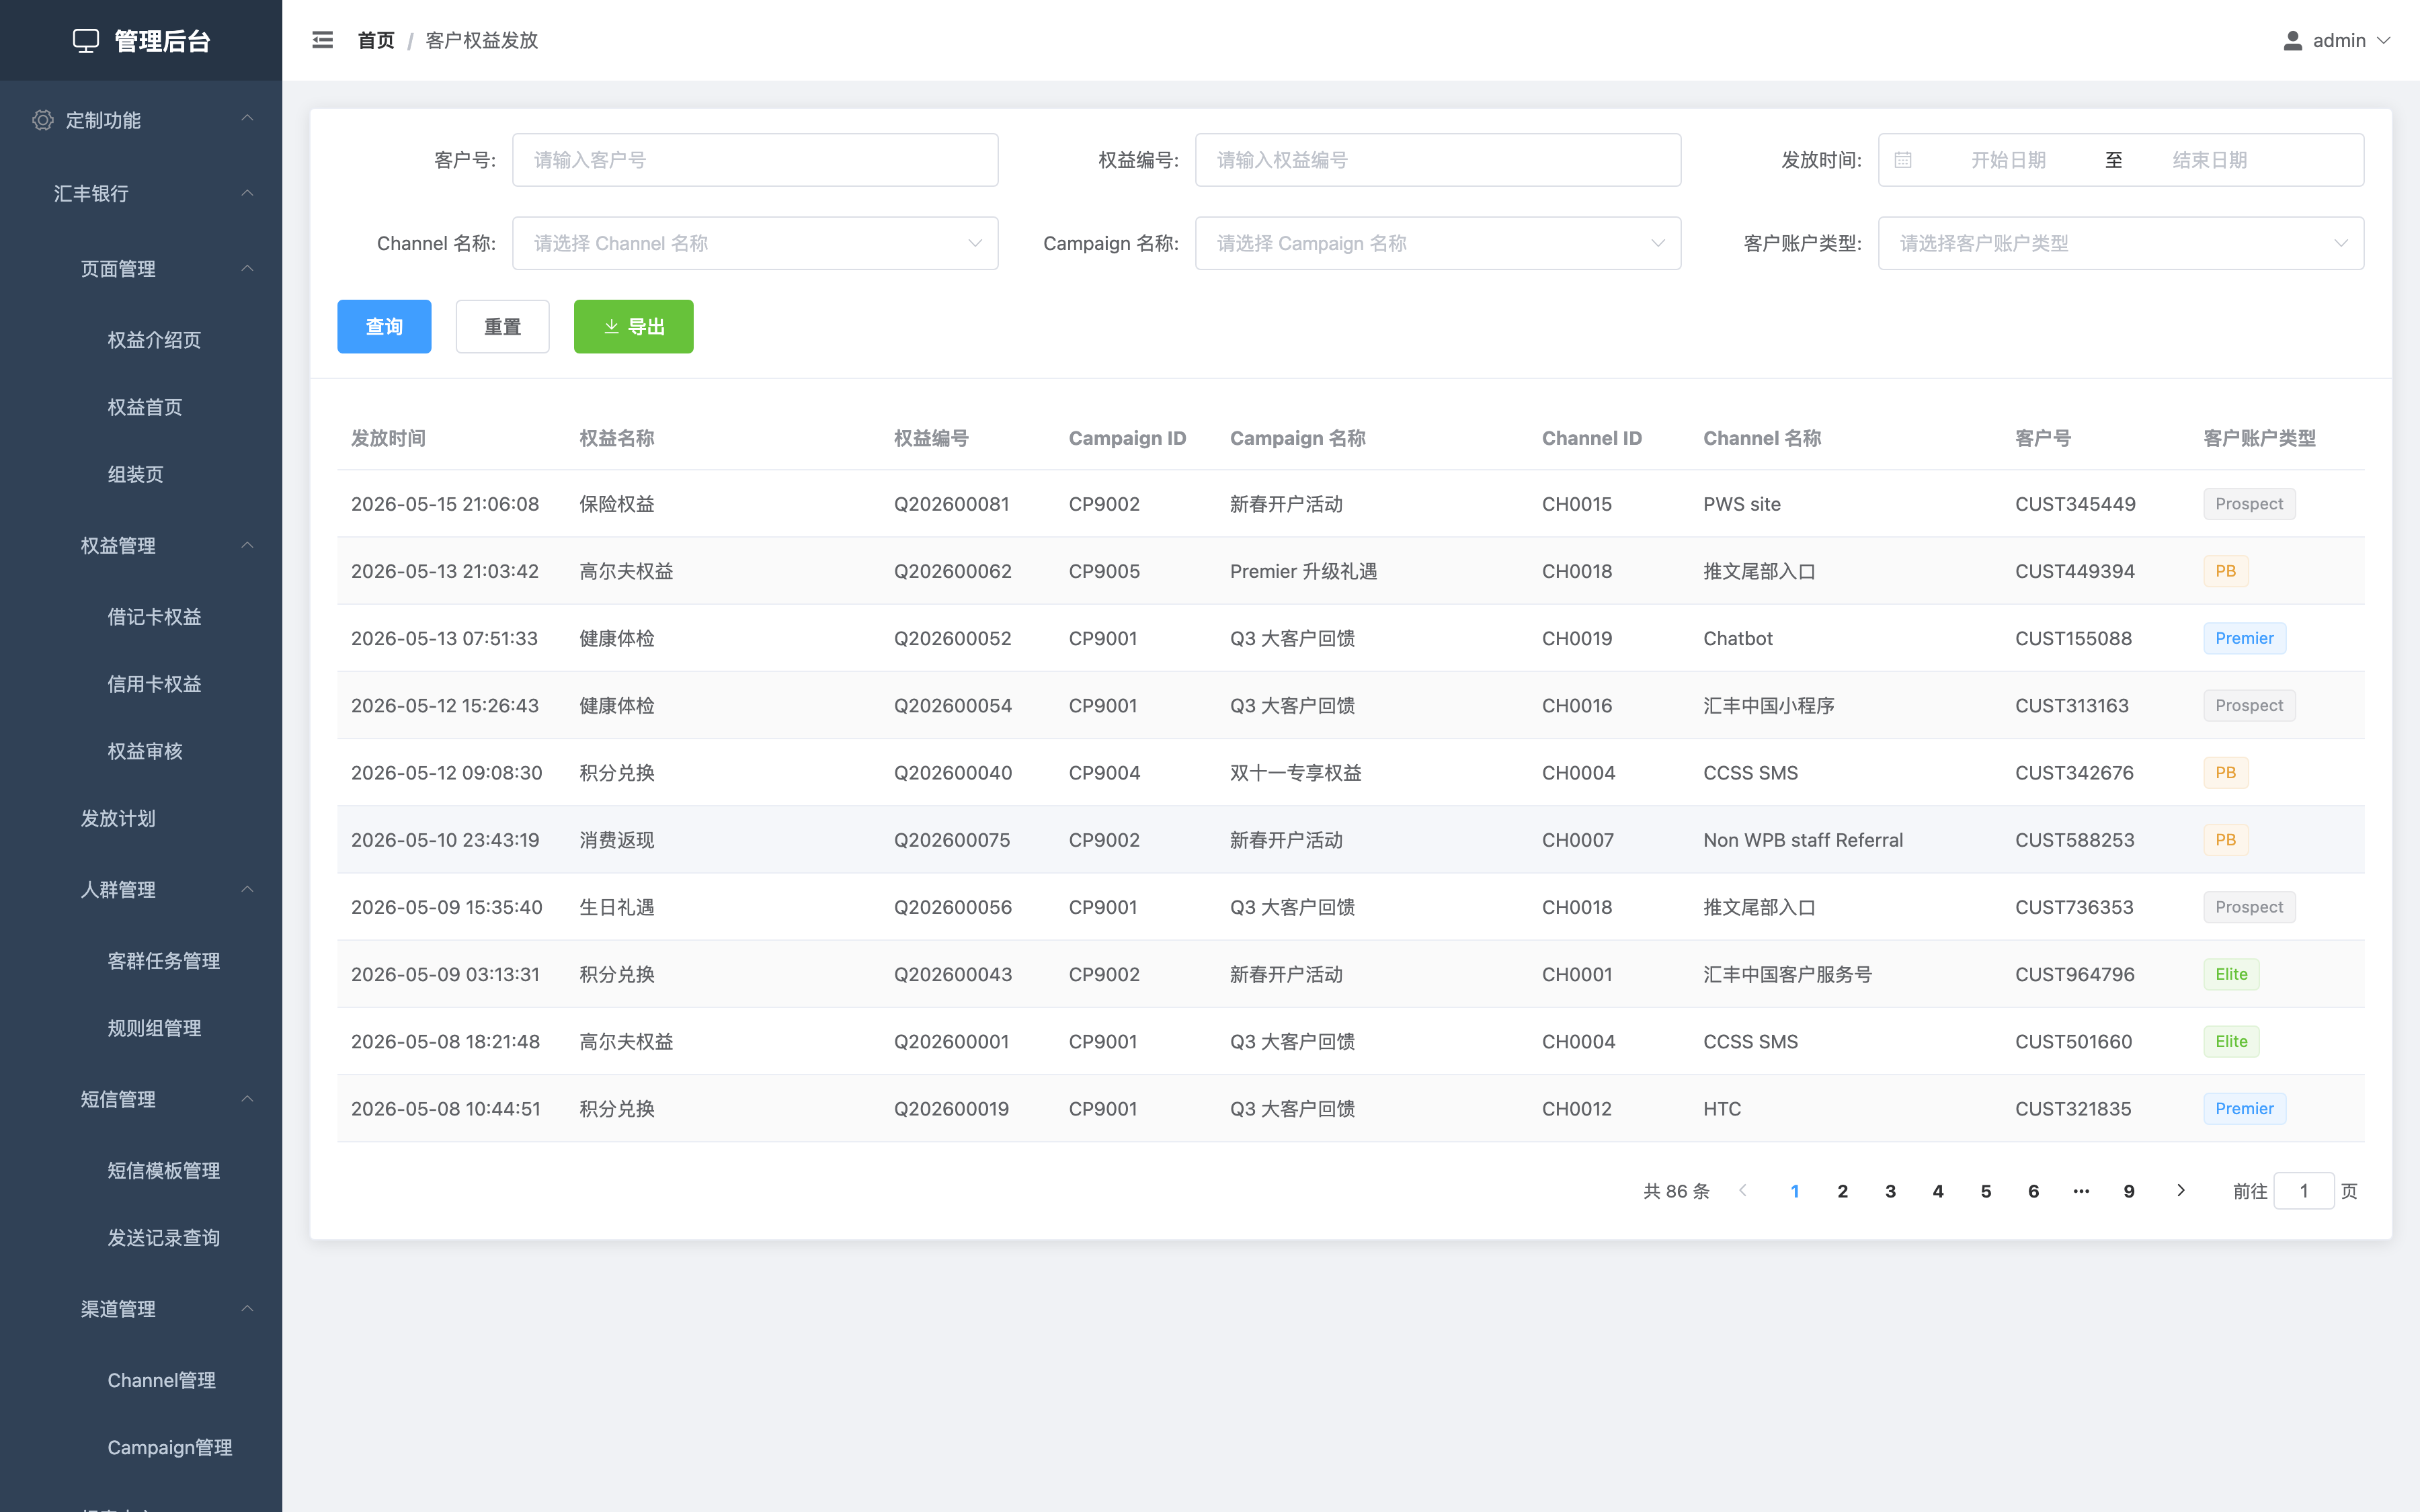This screenshot has height=1512, width=2420.
Task: Click the calendar icon in 发放时间 field
Action: click(x=1903, y=160)
